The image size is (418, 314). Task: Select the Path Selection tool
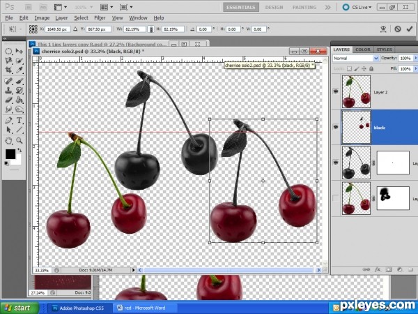(x=8, y=130)
